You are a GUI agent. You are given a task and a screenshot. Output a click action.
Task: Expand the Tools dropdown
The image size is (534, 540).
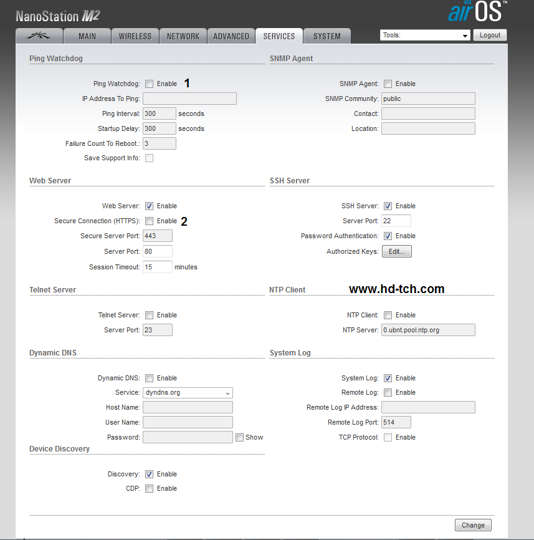(x=425, y=36)
